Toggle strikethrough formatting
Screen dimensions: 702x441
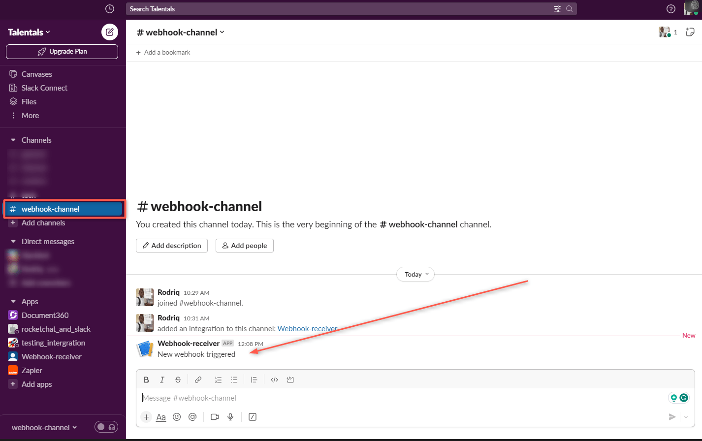pos(178,379)
